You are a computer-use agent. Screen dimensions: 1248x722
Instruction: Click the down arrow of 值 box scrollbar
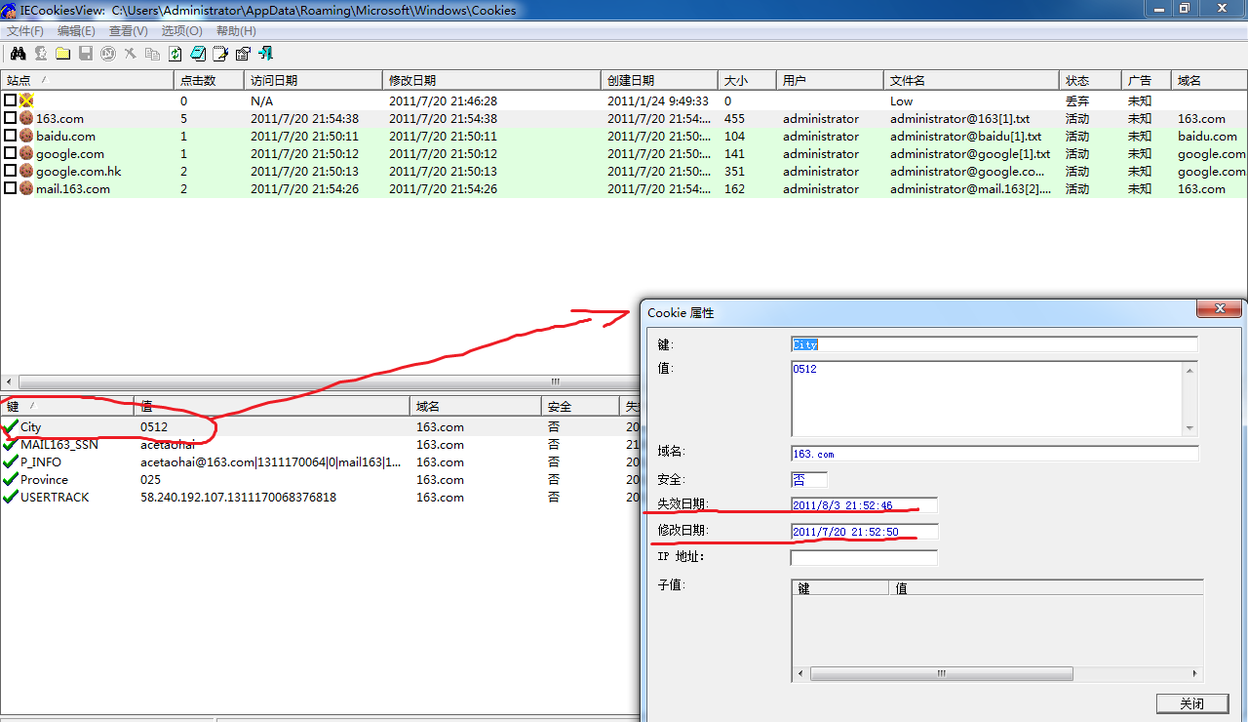(x=1189, y=428)
